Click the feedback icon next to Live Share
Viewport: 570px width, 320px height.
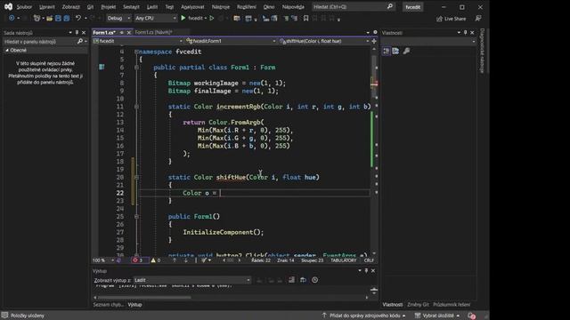(478, 18)
